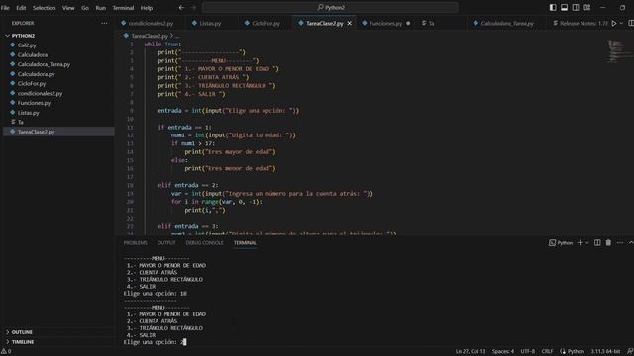Click CRLF end-of-line status item

coord(547,352)
